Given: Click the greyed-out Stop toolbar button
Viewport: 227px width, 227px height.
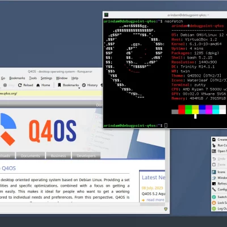Looking at the screenshot, I should pos(9,85).
